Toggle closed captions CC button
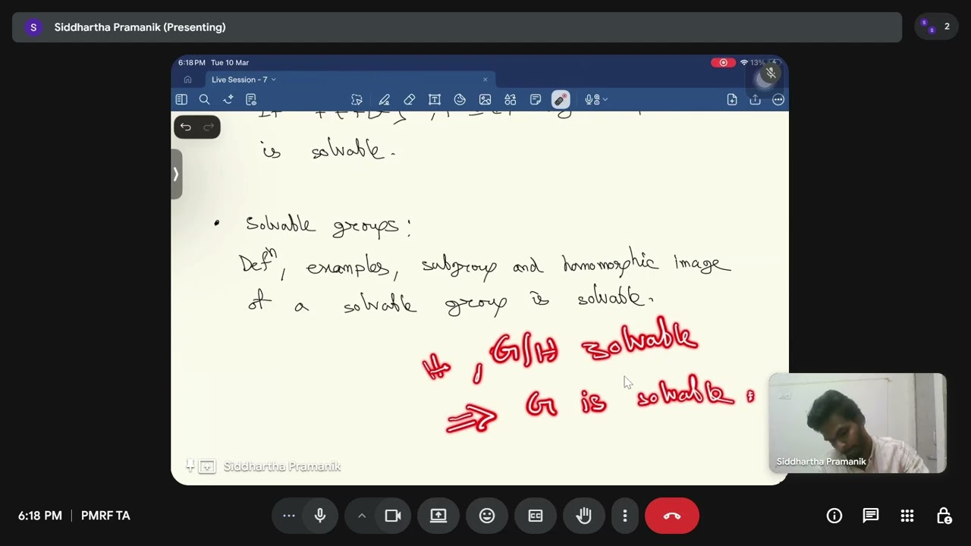Viewport: 971px width, 546px height. pyautogui.click(x=536, y=516)
